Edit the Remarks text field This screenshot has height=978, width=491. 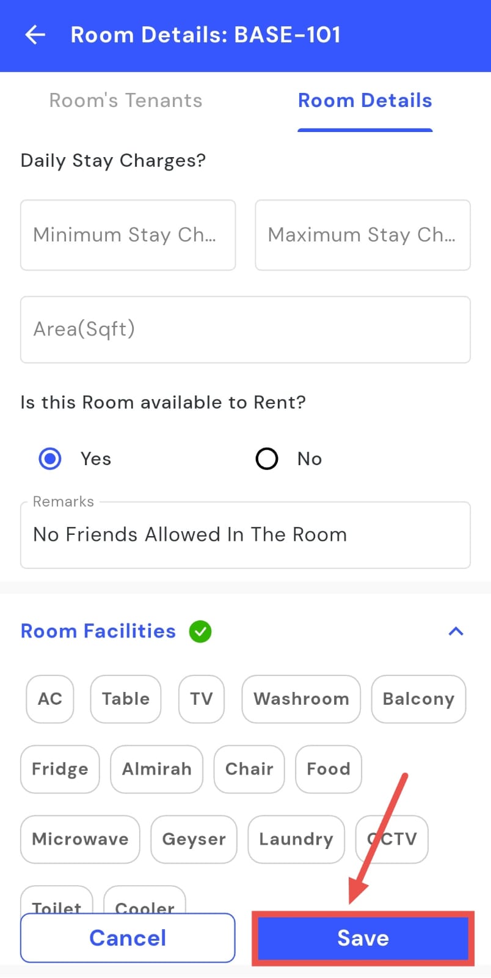pyautogui.click(x=245, y=535)
